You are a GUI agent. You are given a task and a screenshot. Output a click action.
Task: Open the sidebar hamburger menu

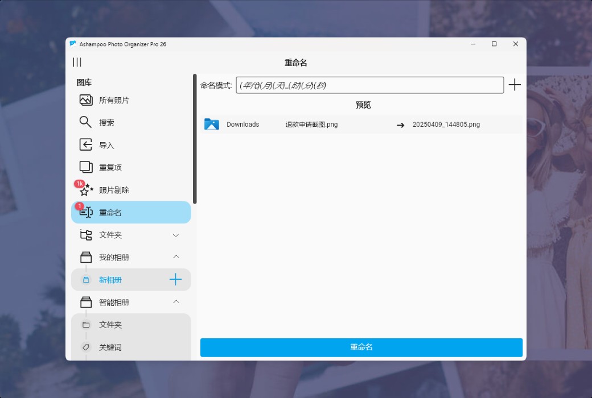click(x=77, y=63)
